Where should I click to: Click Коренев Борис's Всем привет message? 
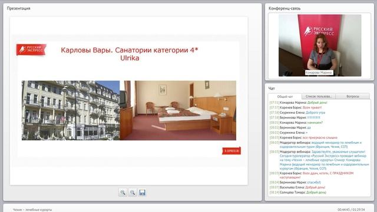[x=296, y=107]
